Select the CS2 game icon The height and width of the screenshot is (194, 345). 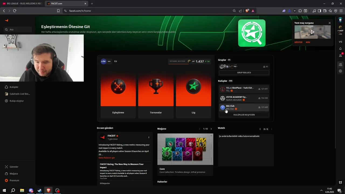coord(103,61)
